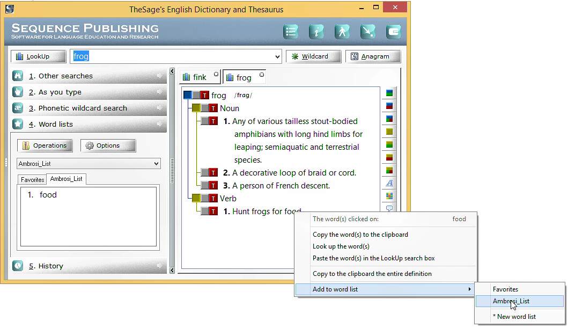Click the Anagram button
This screenshot has height=328, width=568.
pyautogui.click(x=373, y=56)
